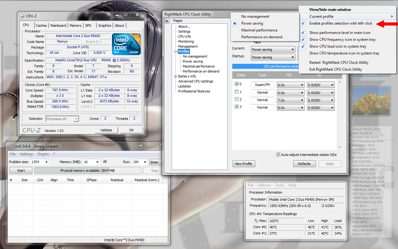Open the 'times' unit dropdown in LinX
Viewport: 398px width, 249px height.
[x=156, y=162]
